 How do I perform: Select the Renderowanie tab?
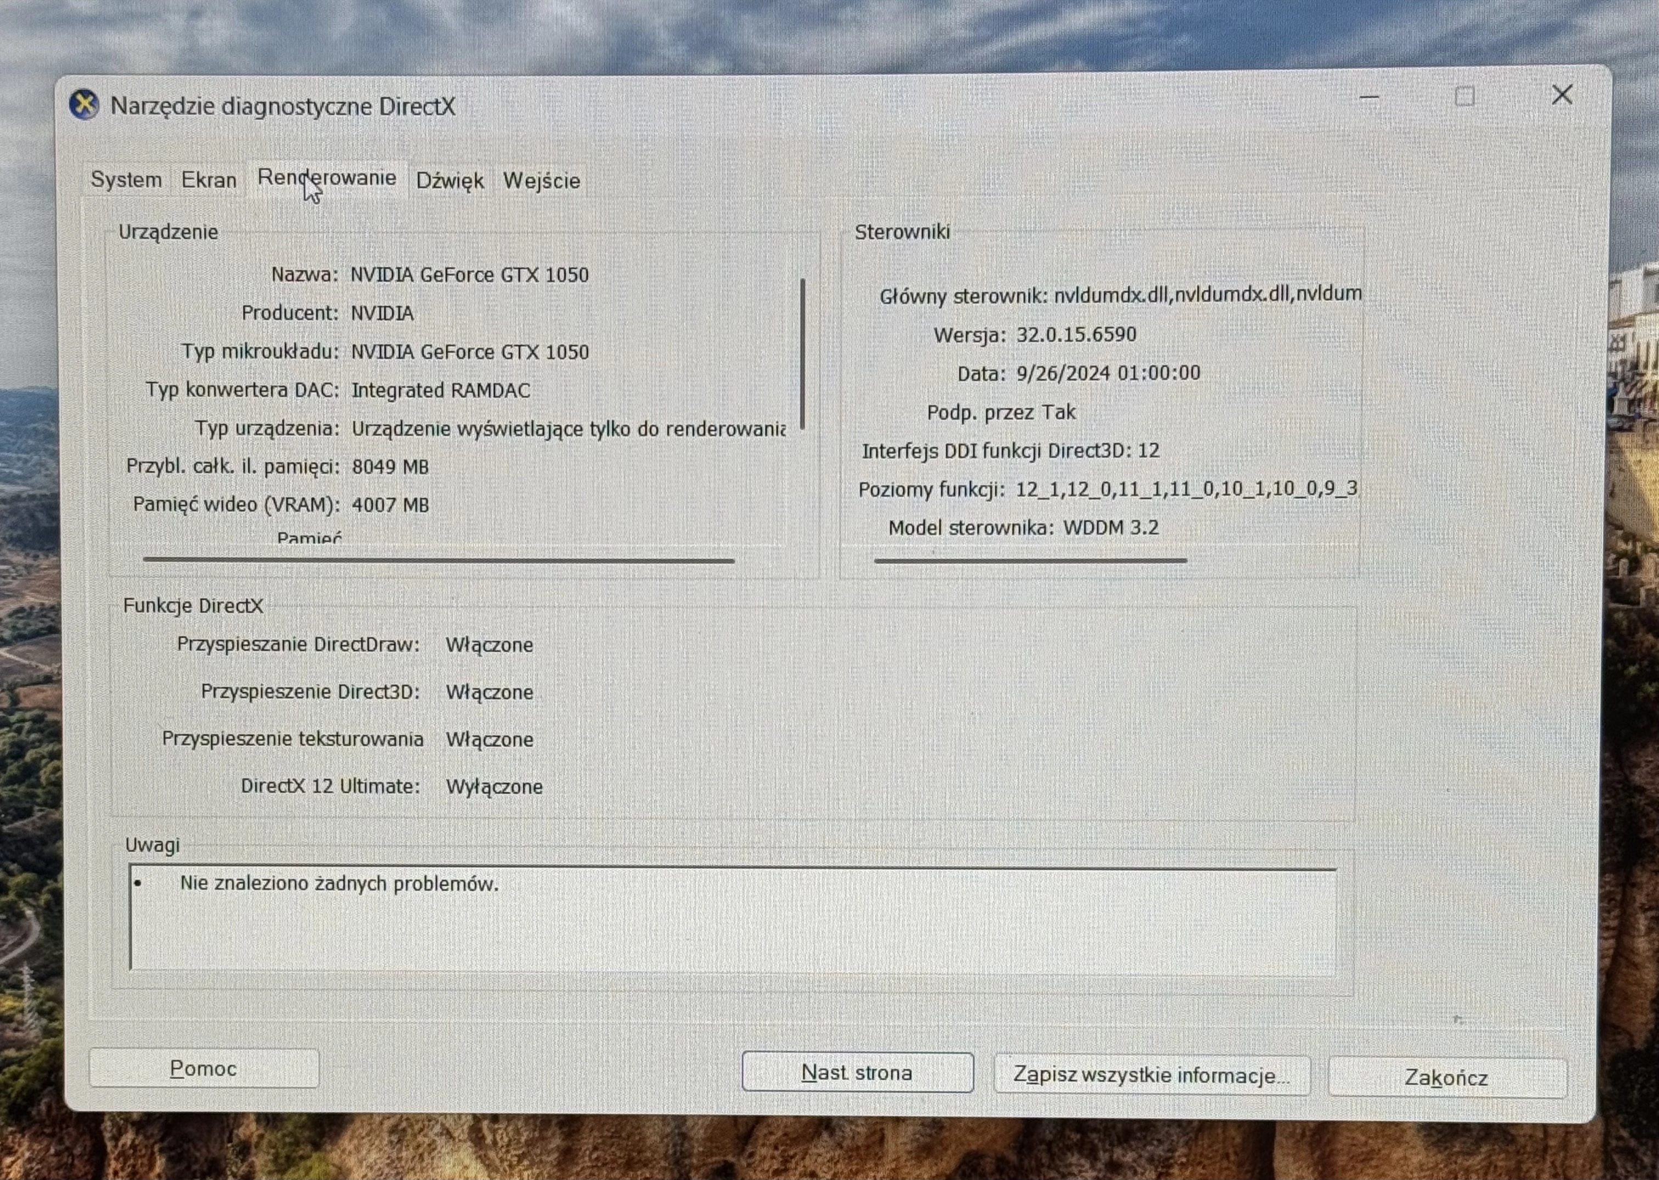click(327, 178)
